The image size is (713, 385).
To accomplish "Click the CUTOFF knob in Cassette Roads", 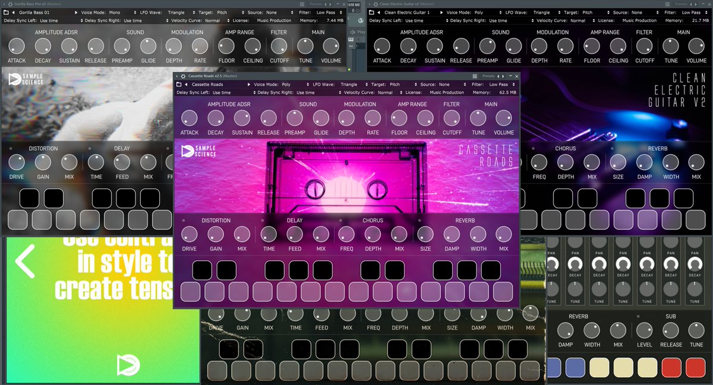I will tap(452, 118).
